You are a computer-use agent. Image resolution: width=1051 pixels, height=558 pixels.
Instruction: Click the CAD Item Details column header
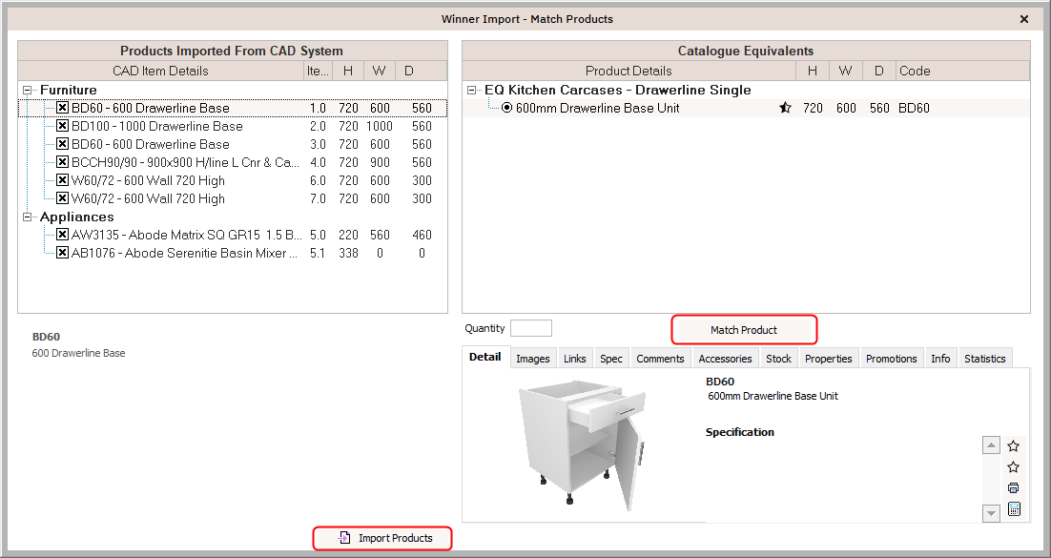[161, 71]
